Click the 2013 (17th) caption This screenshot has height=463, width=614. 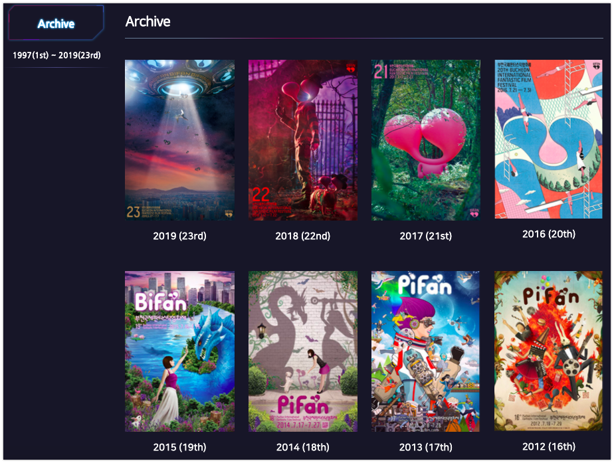tap(426, 447)
